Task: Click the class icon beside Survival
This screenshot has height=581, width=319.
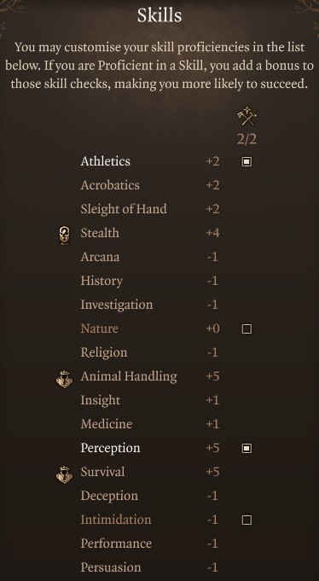Action: 65,474
